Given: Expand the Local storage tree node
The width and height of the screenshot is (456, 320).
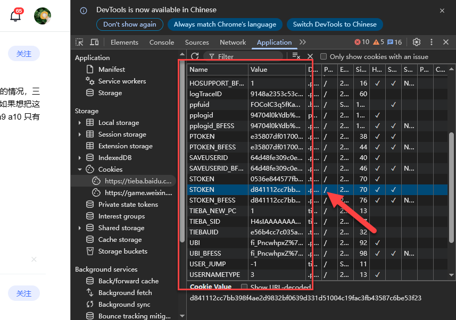Looking at the screenshot, I should pos(80,123).
